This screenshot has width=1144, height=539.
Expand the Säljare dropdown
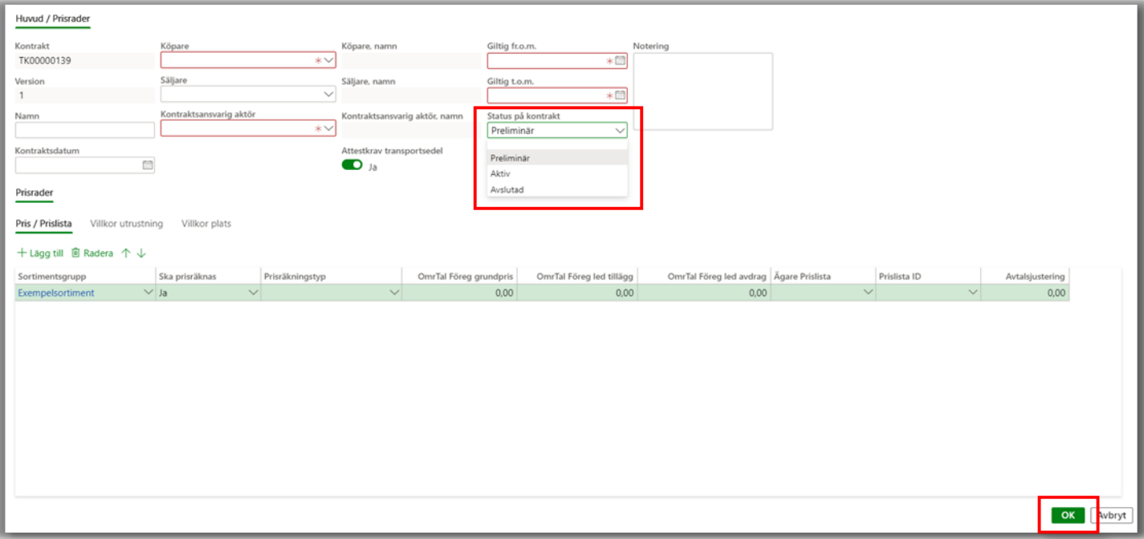point(328,95)
